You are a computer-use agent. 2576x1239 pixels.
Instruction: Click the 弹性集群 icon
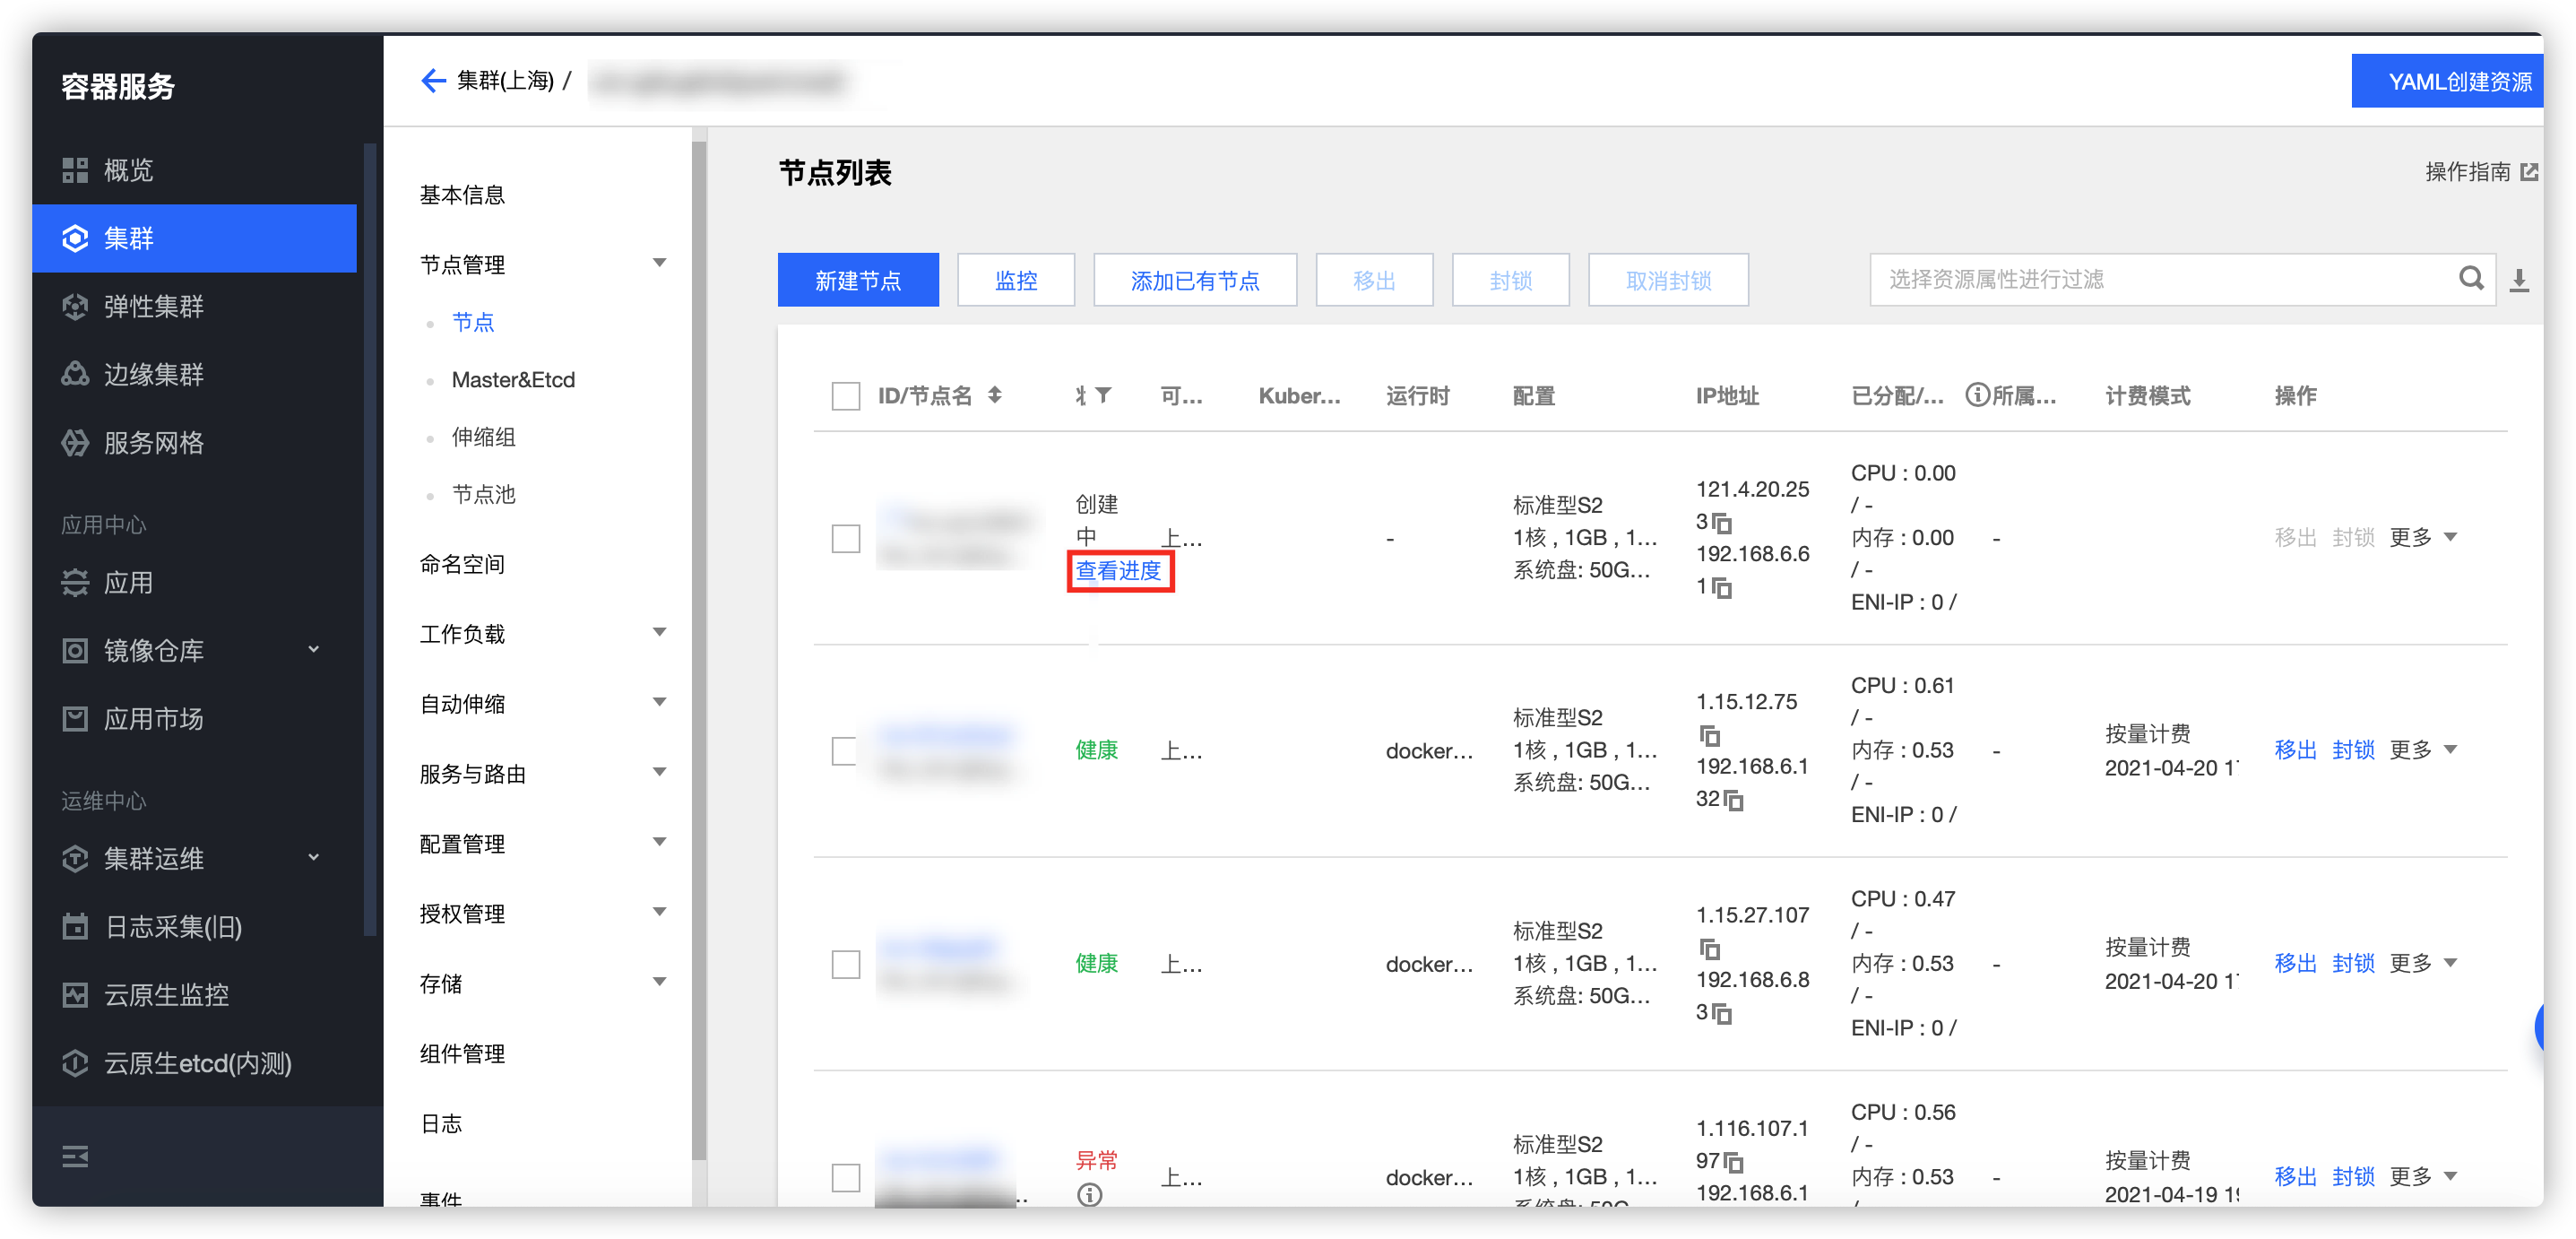(75, 306)
